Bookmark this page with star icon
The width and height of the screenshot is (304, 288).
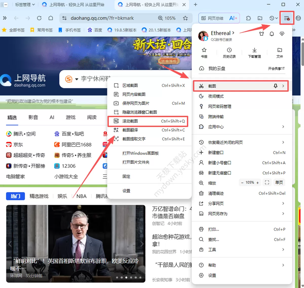tap(185, 18)
